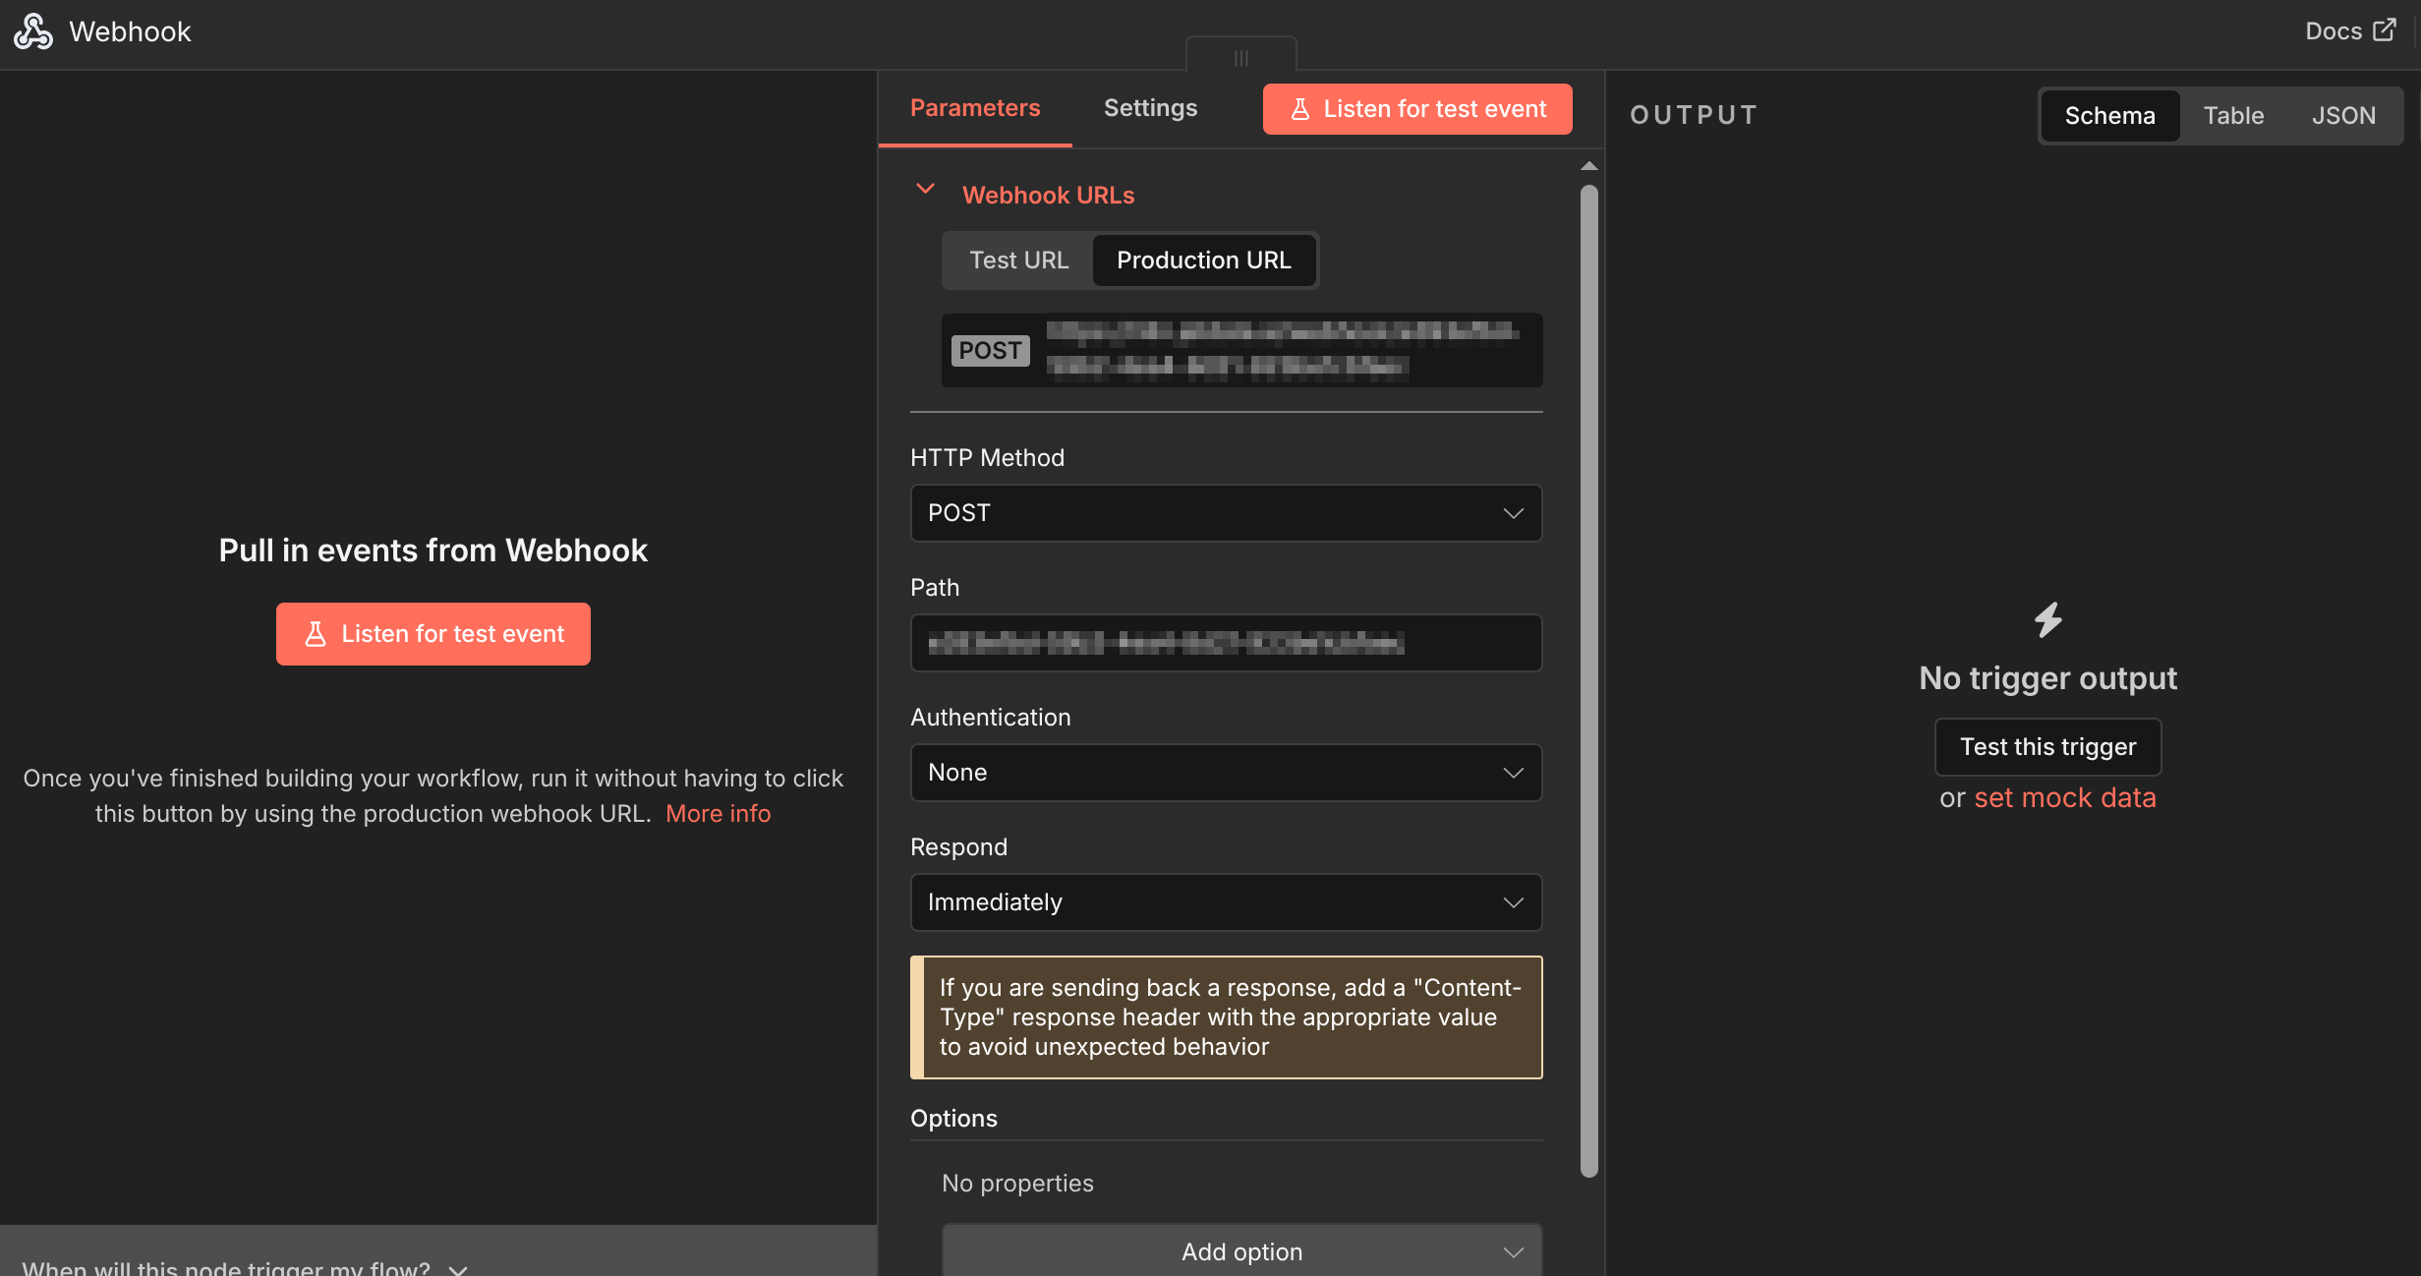
Task: Click the panel resize handle at top center
Action: click(x=1240, y=57)
